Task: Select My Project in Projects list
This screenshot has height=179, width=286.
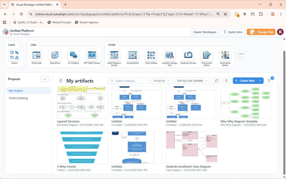Action: click(28, 90)
